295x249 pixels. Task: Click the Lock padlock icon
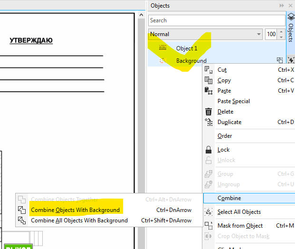(209, 150)
